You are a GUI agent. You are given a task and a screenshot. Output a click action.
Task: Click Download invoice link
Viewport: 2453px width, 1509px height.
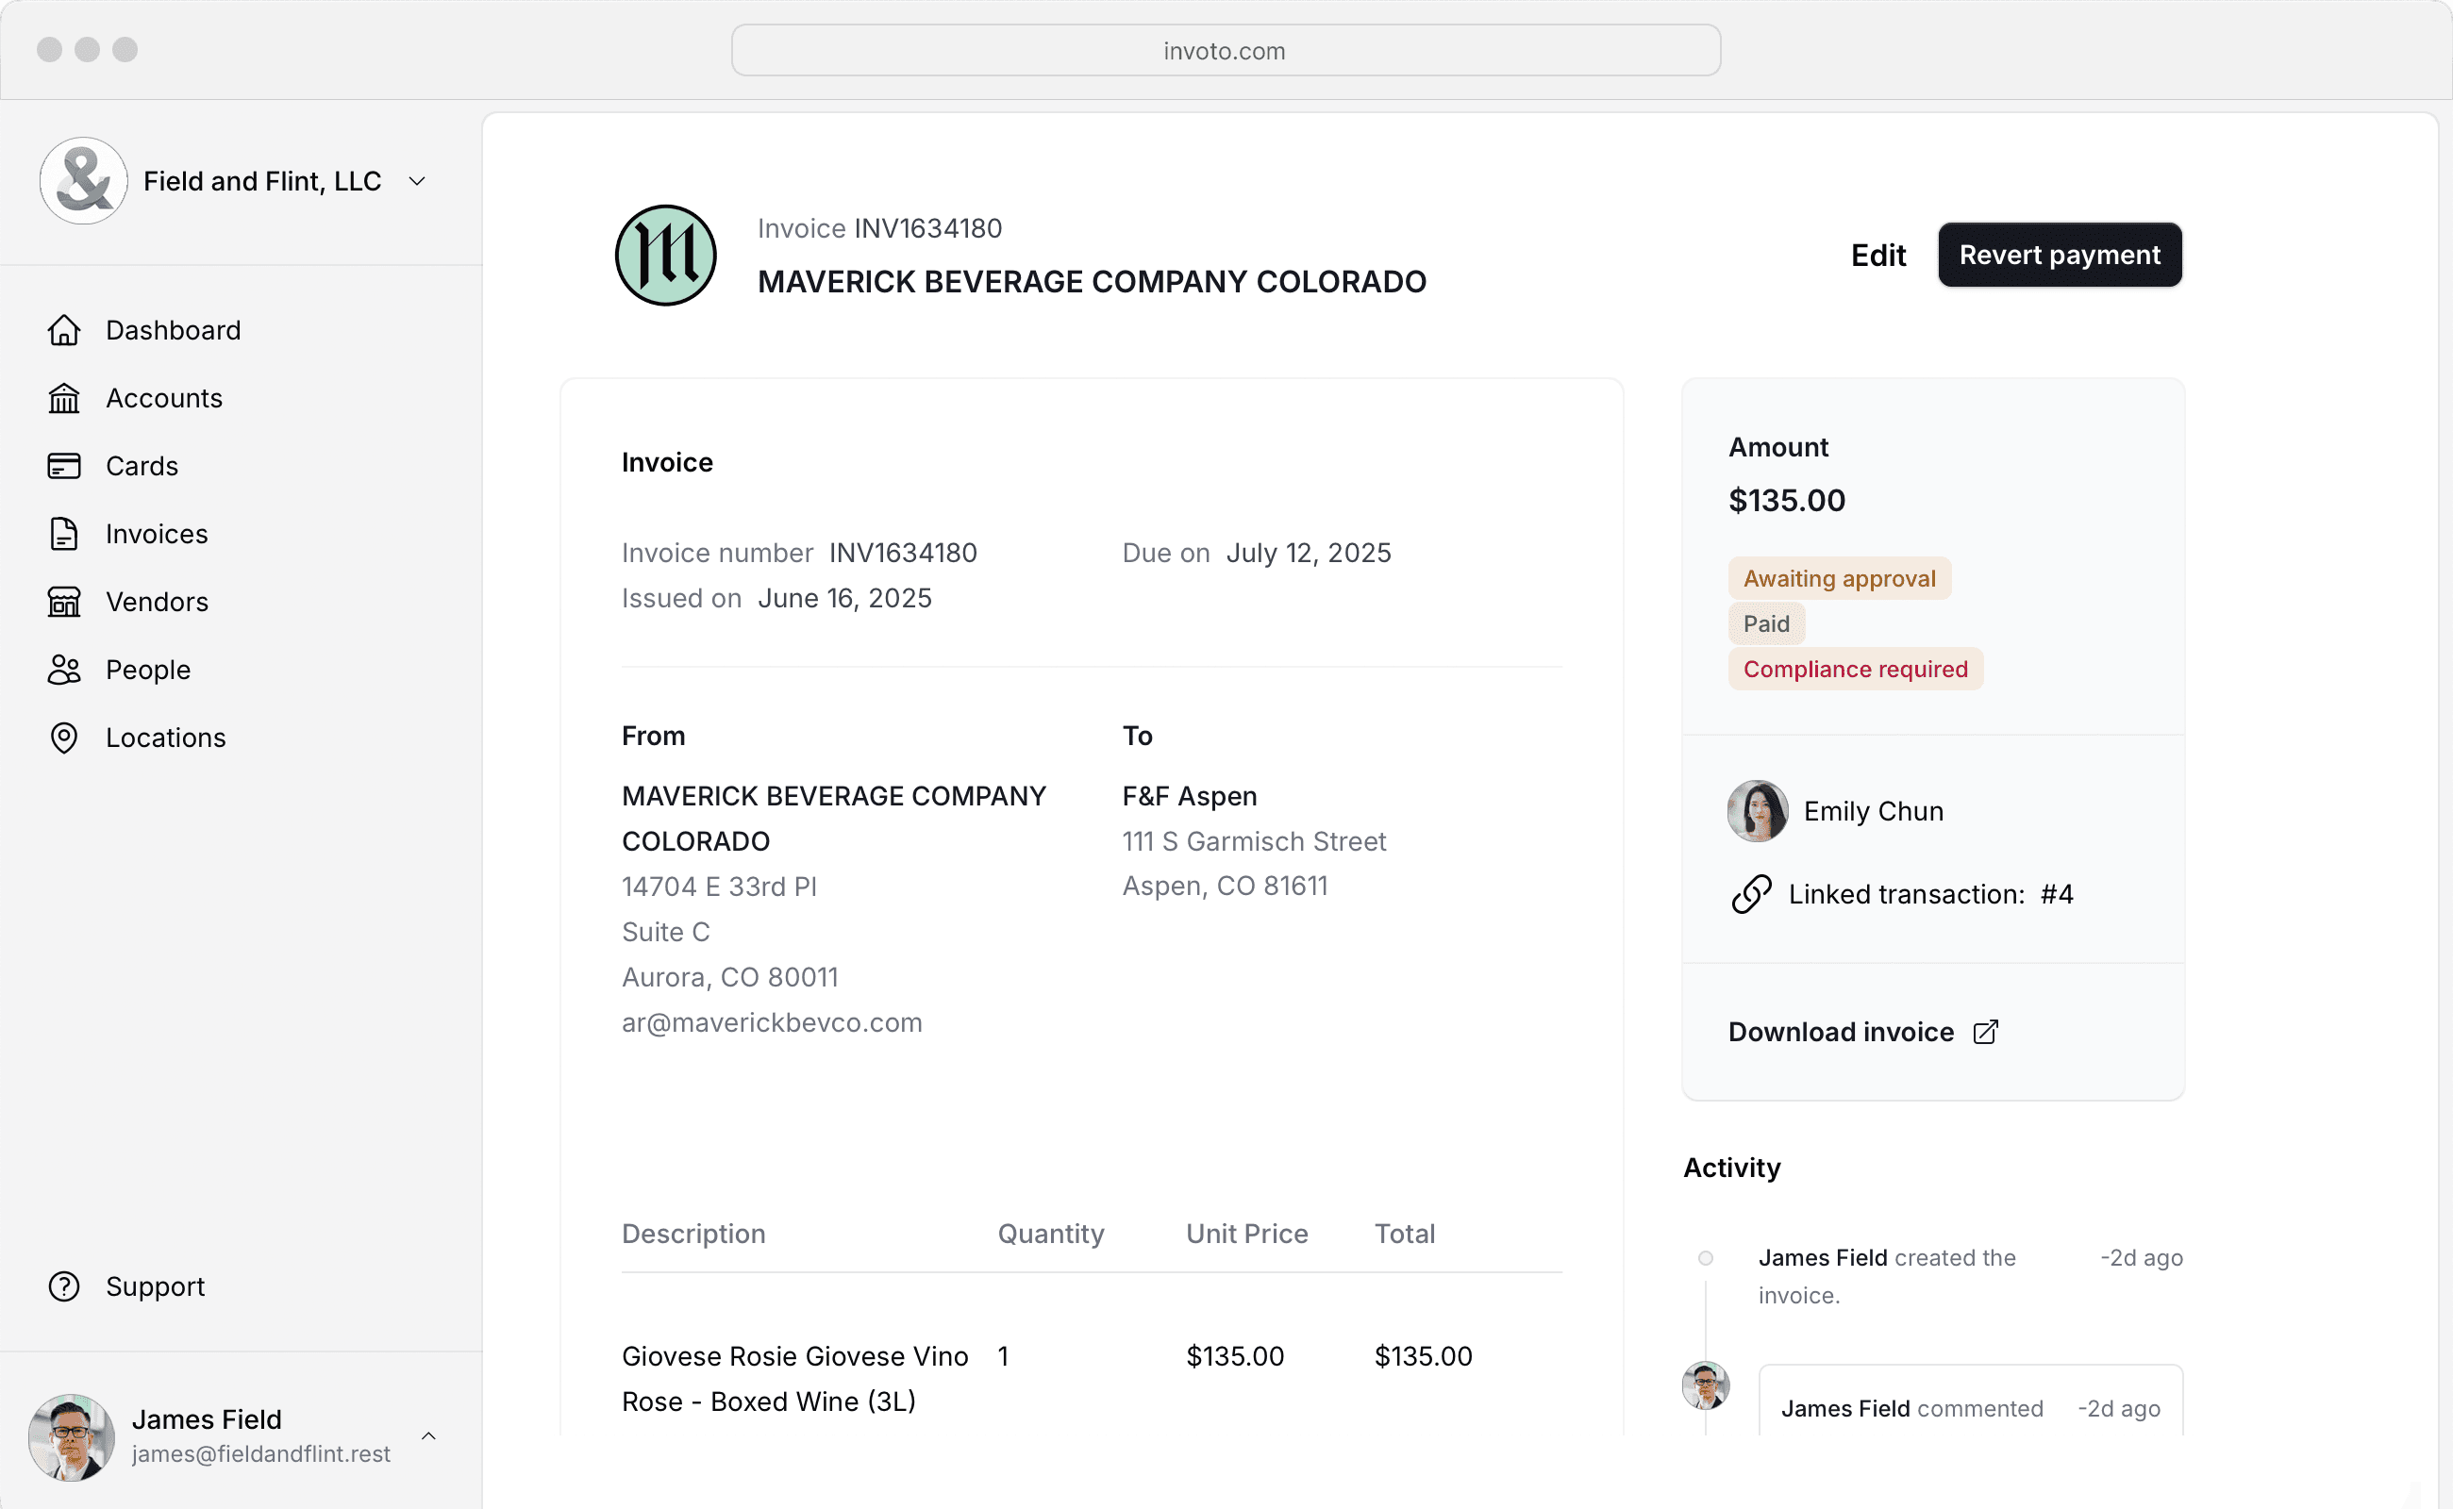(1841, 1032)
